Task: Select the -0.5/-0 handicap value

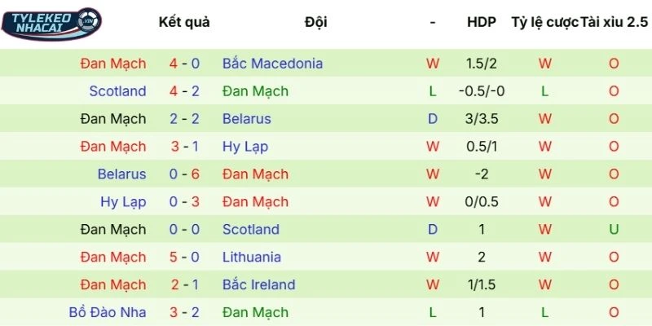Action: pyautogui.click(x=482, y=91)
